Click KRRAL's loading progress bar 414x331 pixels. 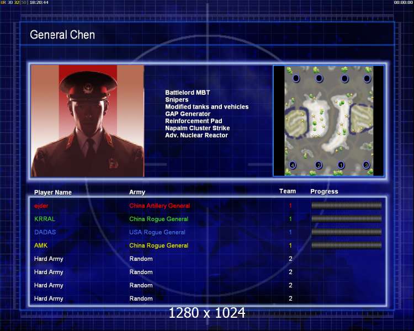[x=347, y=218]
